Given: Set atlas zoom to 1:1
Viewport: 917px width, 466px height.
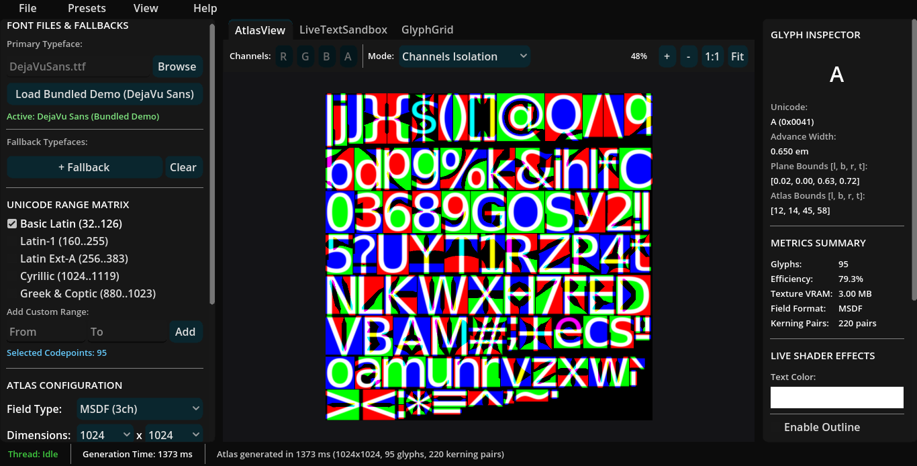Looking at the screenshot, I should [713, 56].
